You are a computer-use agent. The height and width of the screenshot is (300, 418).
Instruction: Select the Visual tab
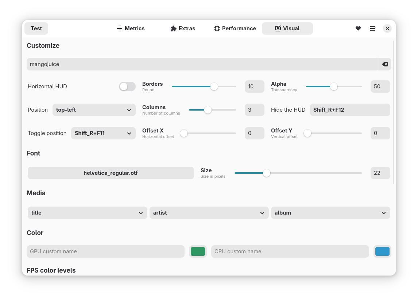point(287,28)
